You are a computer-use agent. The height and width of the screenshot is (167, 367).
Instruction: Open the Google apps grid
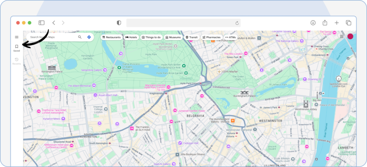[342, 36]
